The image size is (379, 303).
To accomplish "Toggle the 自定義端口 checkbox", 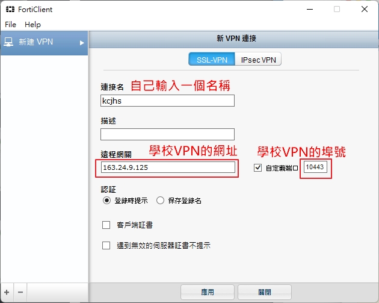I will coord(257,167).
